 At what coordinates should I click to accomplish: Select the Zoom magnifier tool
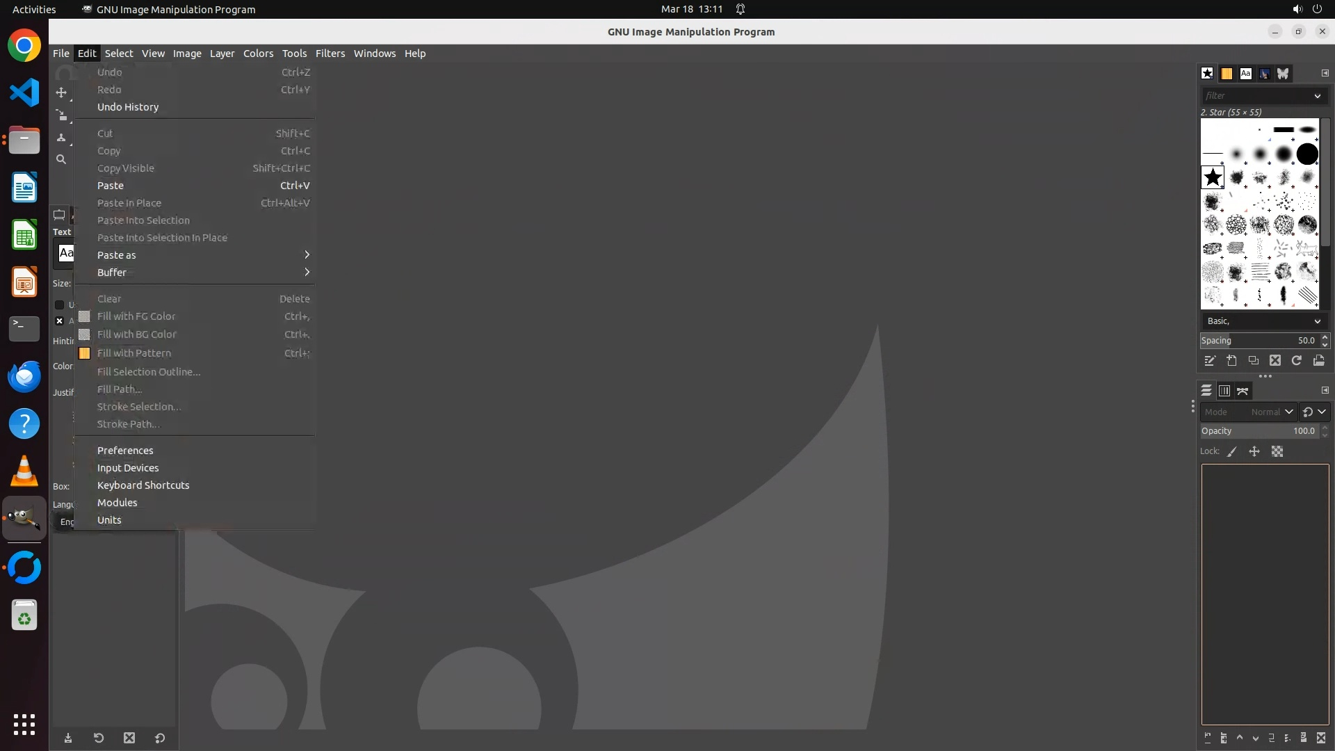click(x=61, y=159)
